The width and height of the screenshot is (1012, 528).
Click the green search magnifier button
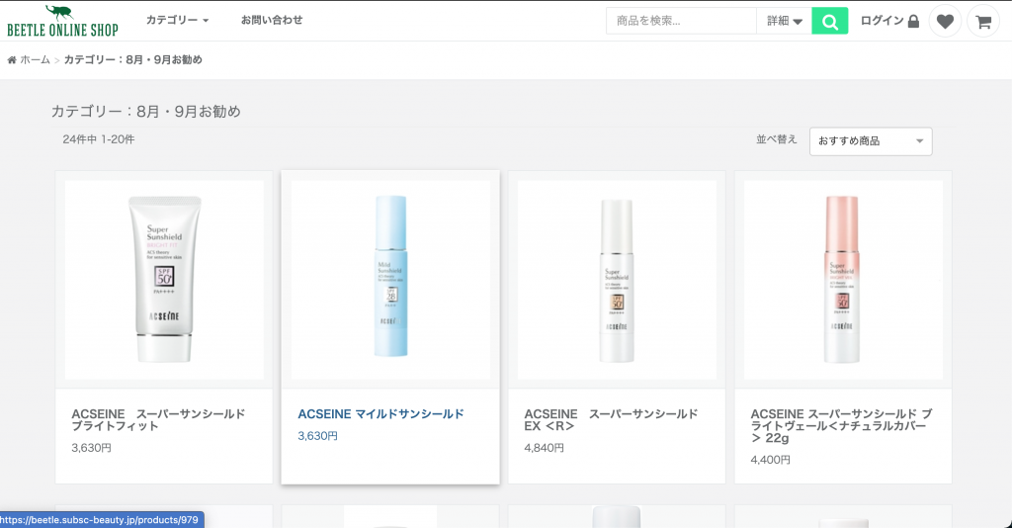coord(829,22)
